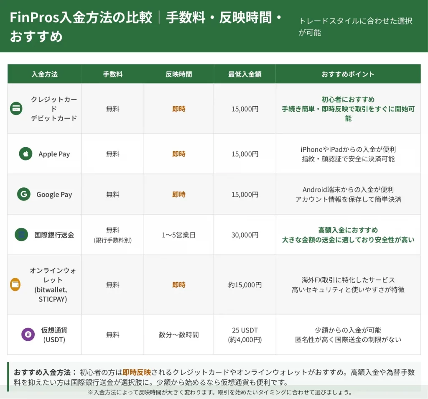Select the 1〜5営業日 processing time cell
This screenshot has width=428, height=399.
179,235
